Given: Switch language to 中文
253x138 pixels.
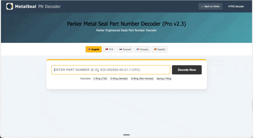Looking at the screenshot, I should pyautogui.click(x=109, y=49).
